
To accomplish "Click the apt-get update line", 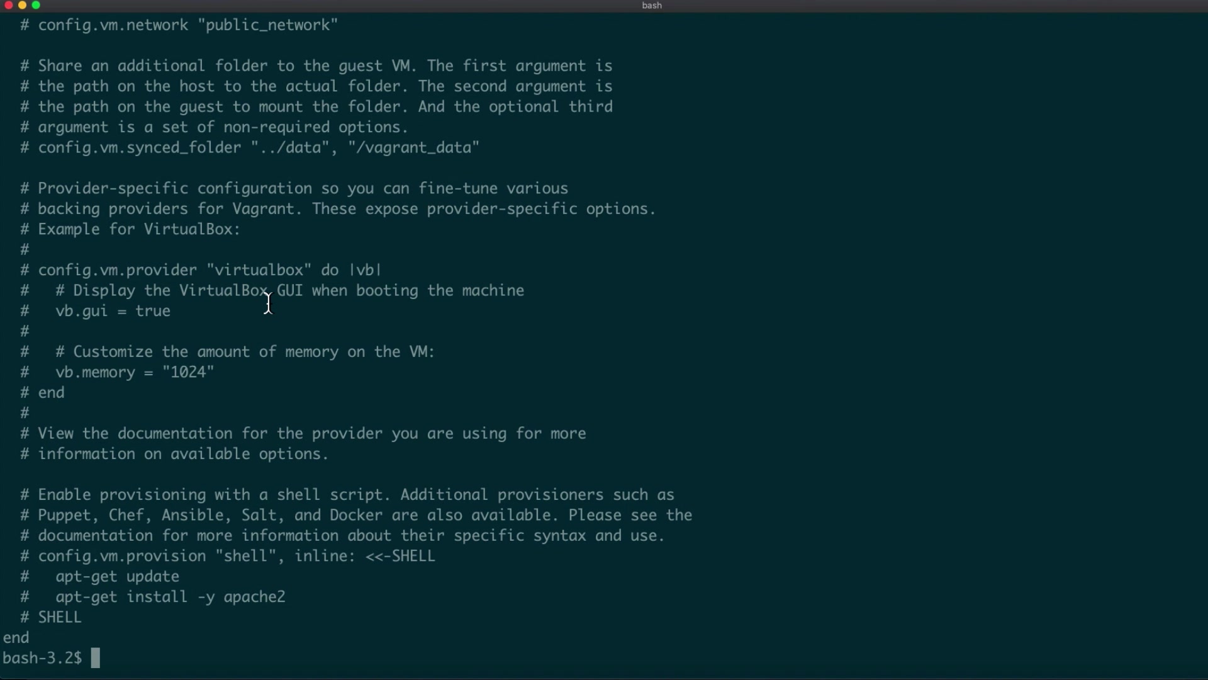I will [117, 577].
